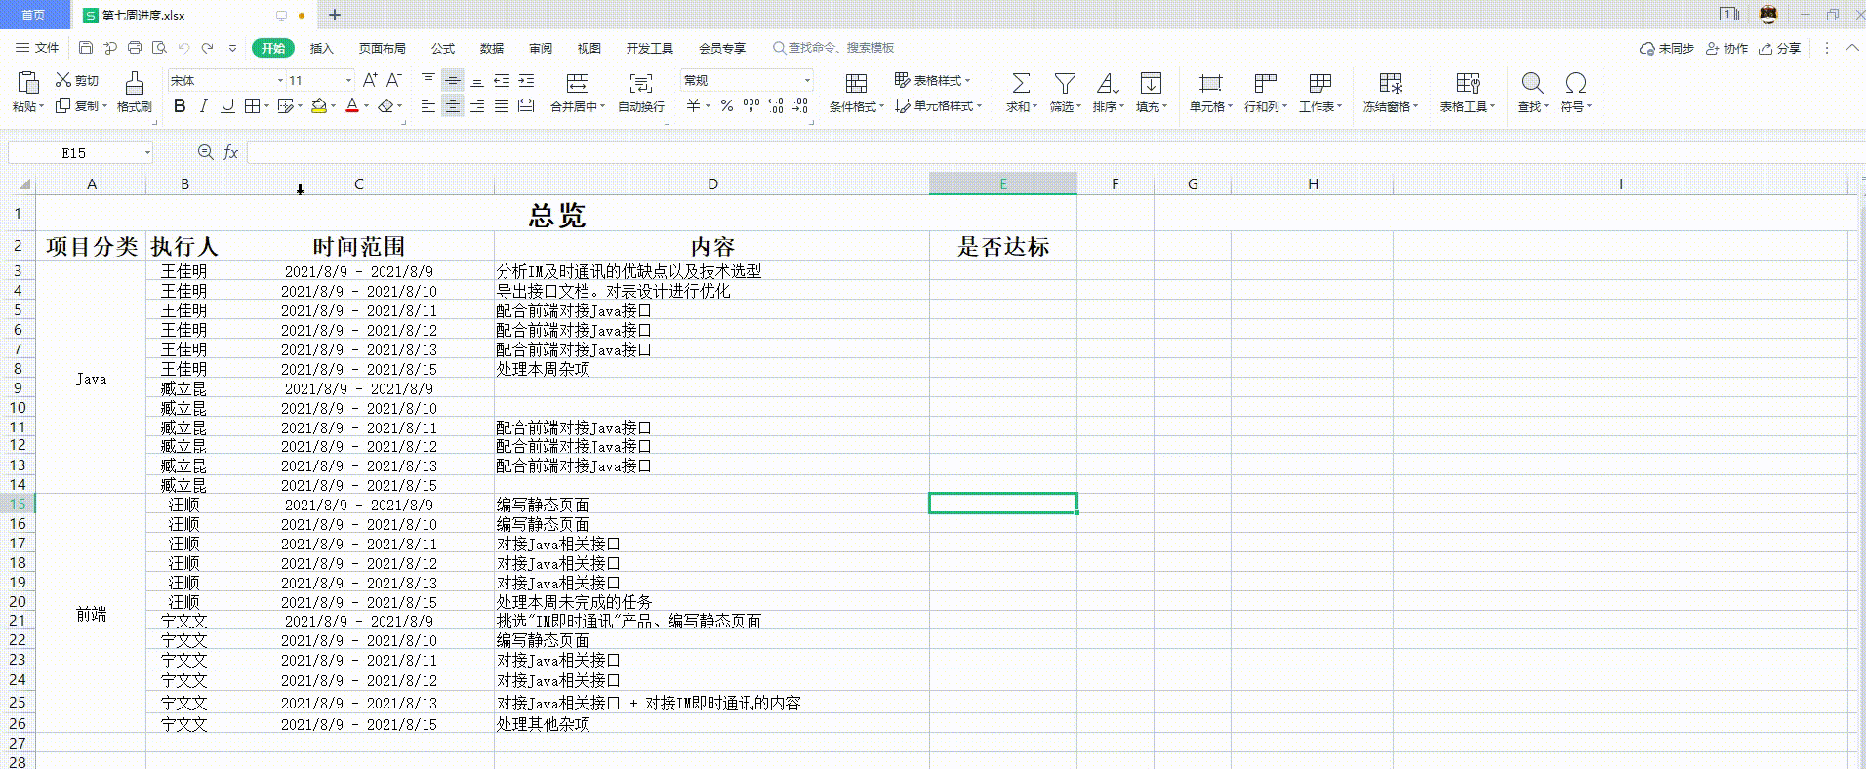Click the 协作 (Collaborate) button
Viewport: 1866px width, 769px height.
[1726, 48]
